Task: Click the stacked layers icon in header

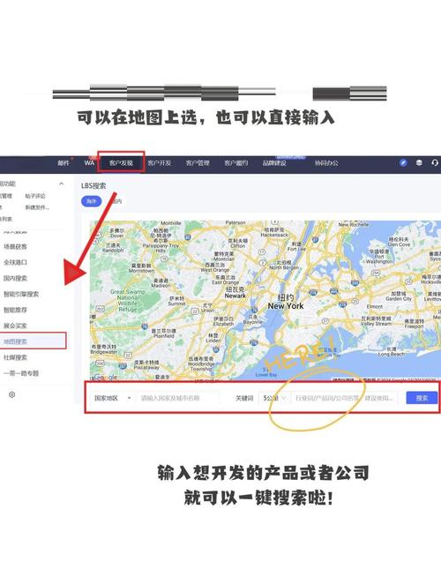Action: [x=419, y=162]
